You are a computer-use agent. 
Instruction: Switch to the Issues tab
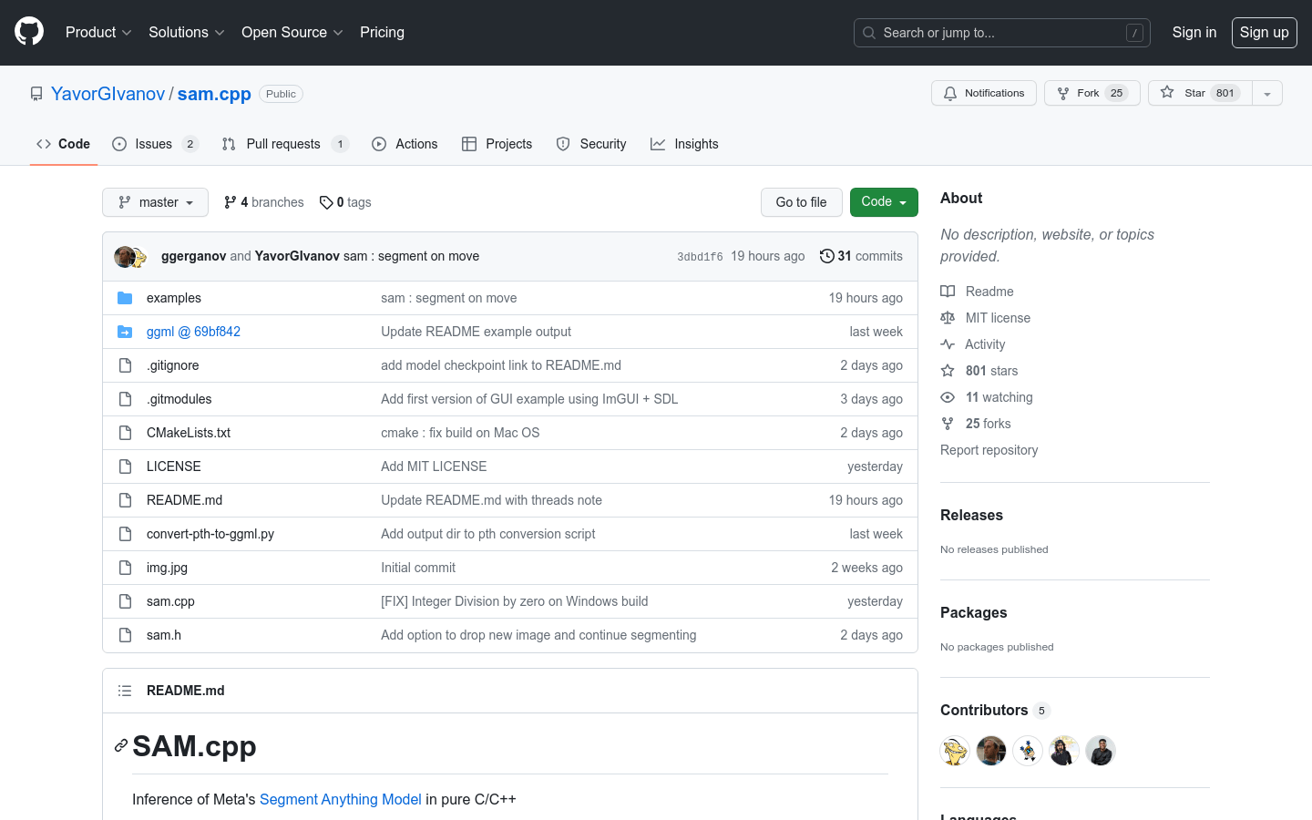click(155, 144)
